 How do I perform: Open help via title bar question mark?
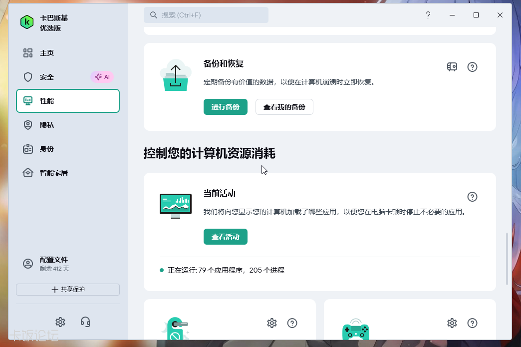pos(428,15)
